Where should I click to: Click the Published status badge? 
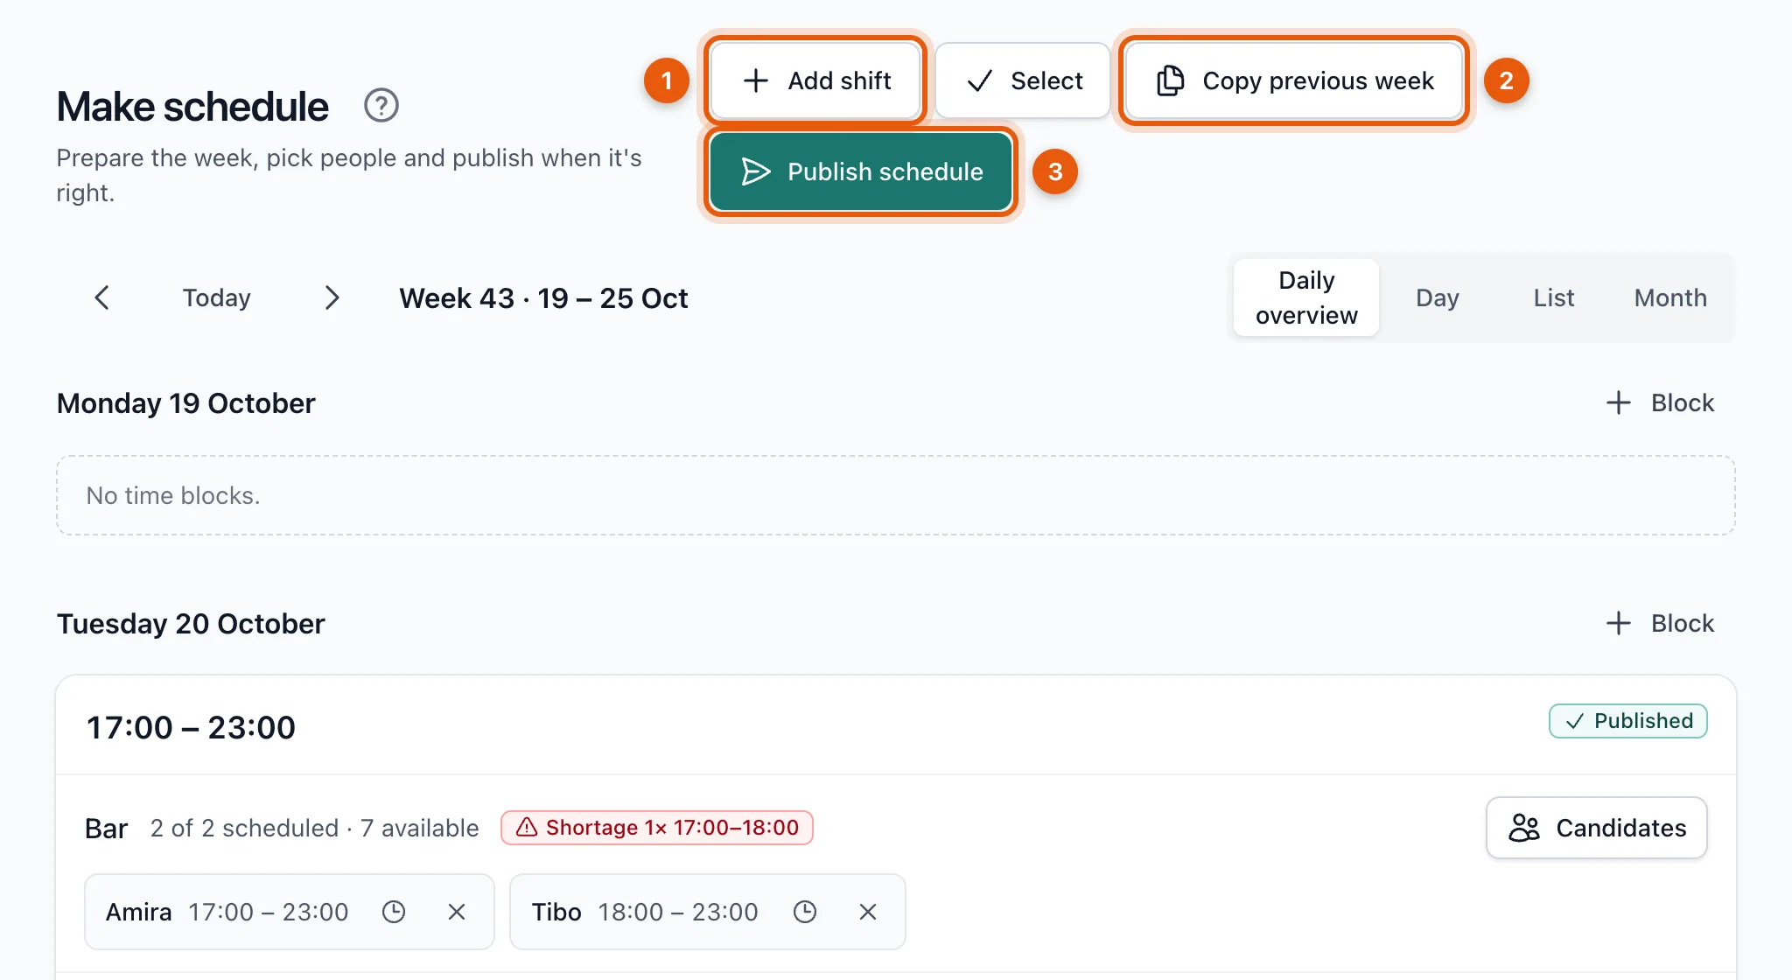(x=1628, y=721)
